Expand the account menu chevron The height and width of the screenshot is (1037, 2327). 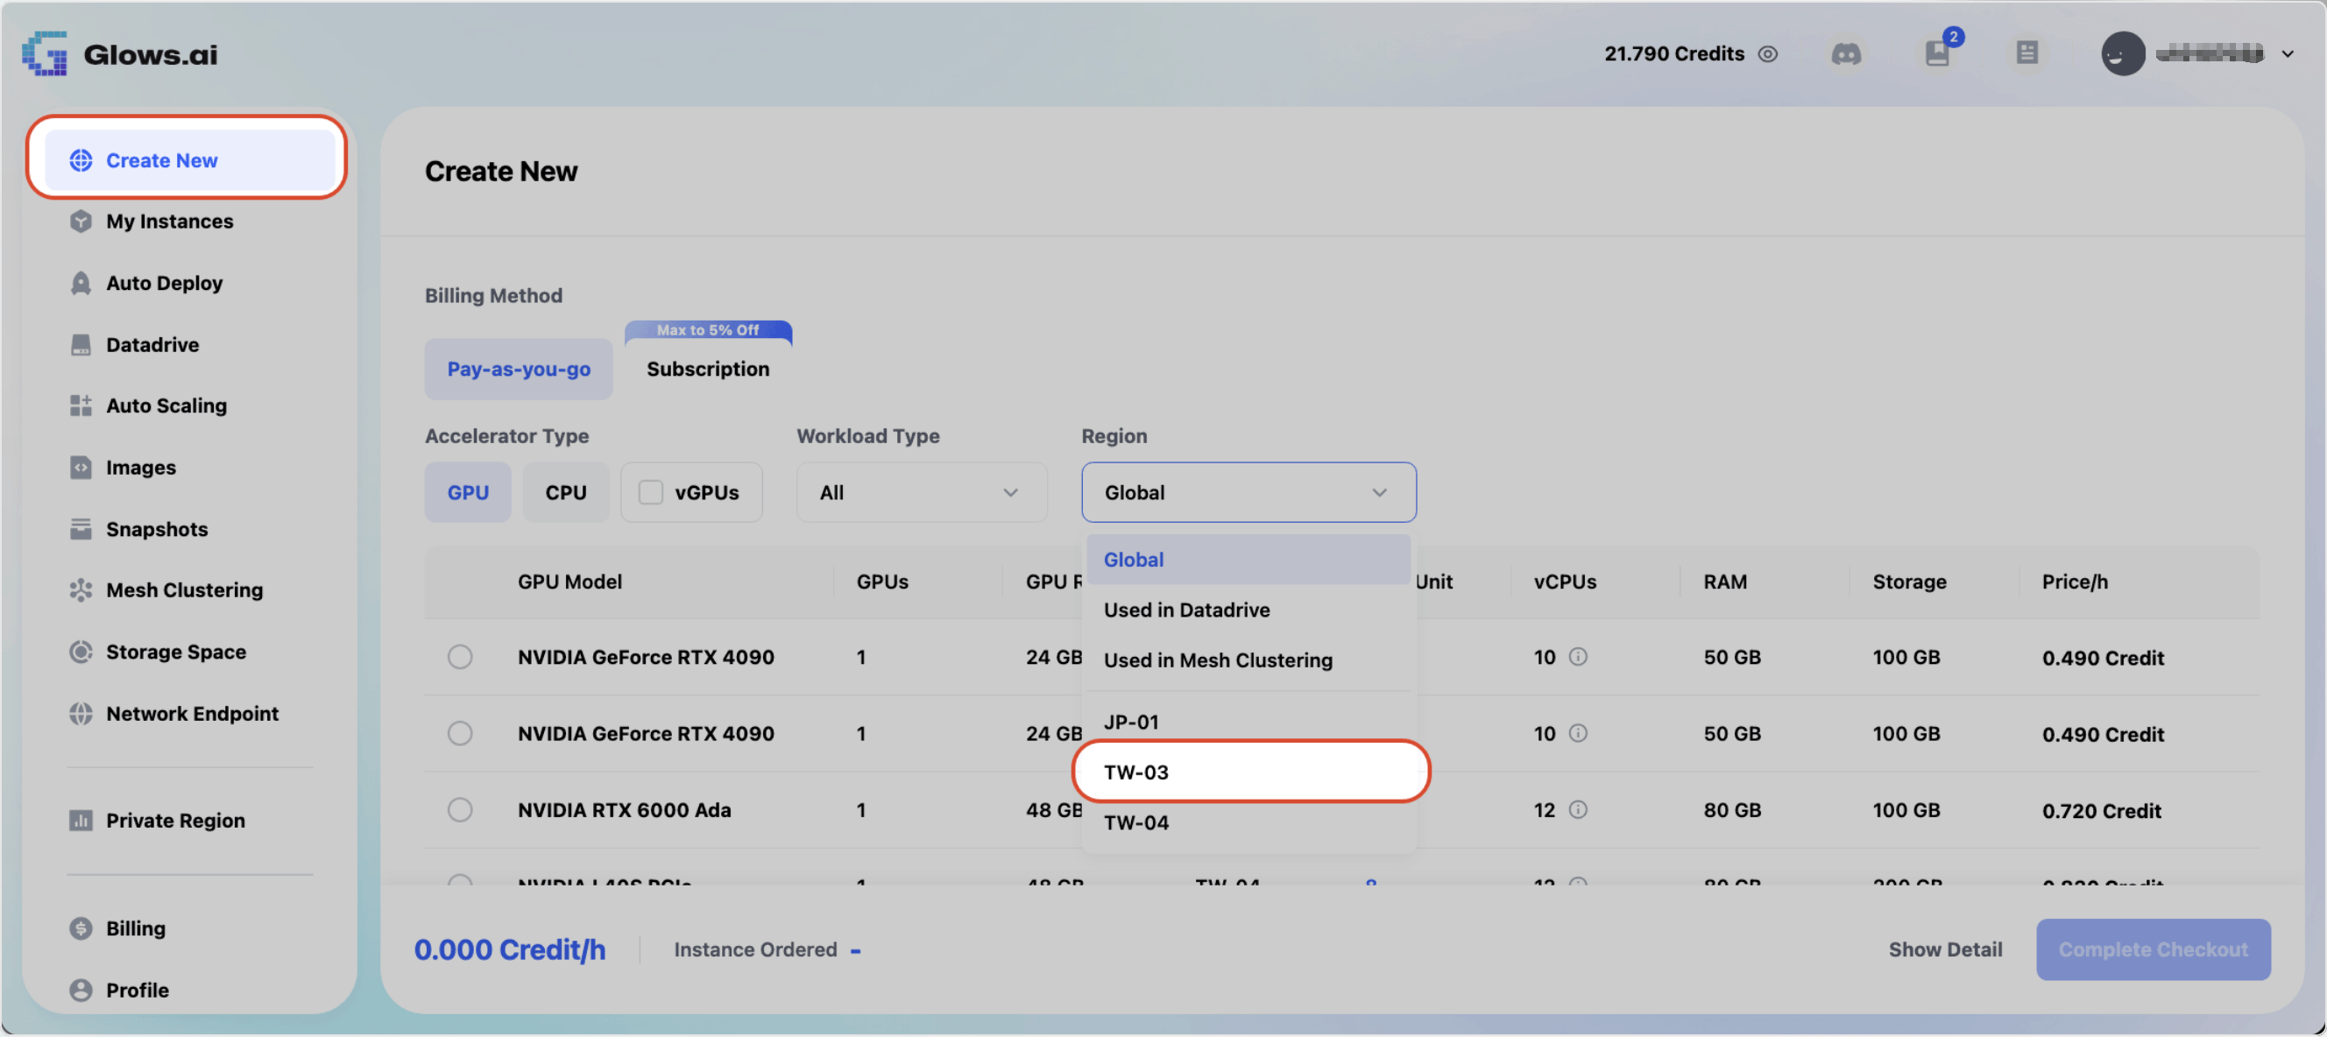(2287, 54)
